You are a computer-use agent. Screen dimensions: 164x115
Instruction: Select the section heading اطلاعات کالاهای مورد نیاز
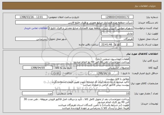(142, 54)
